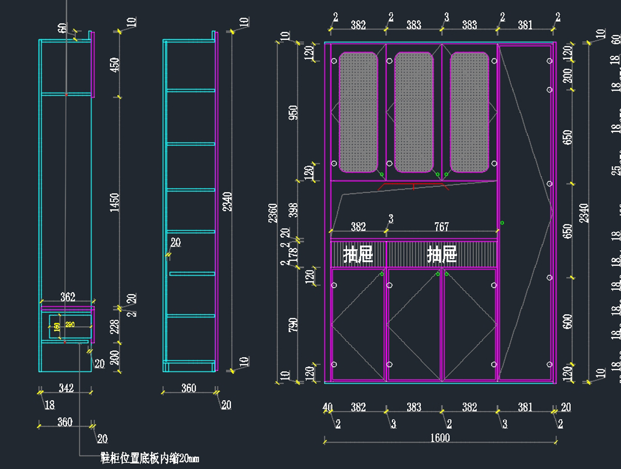Select the 342 dimension below the side section

tap(65, 388)
